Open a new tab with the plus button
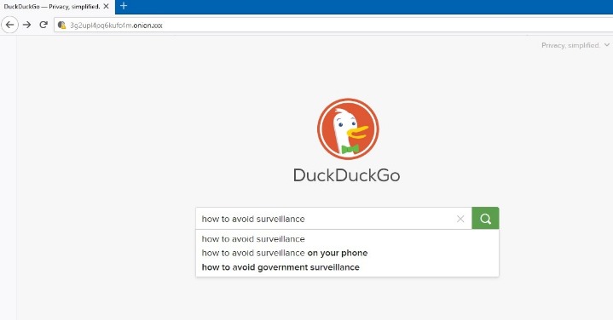The image size is (613, 320). coord(124,6)
